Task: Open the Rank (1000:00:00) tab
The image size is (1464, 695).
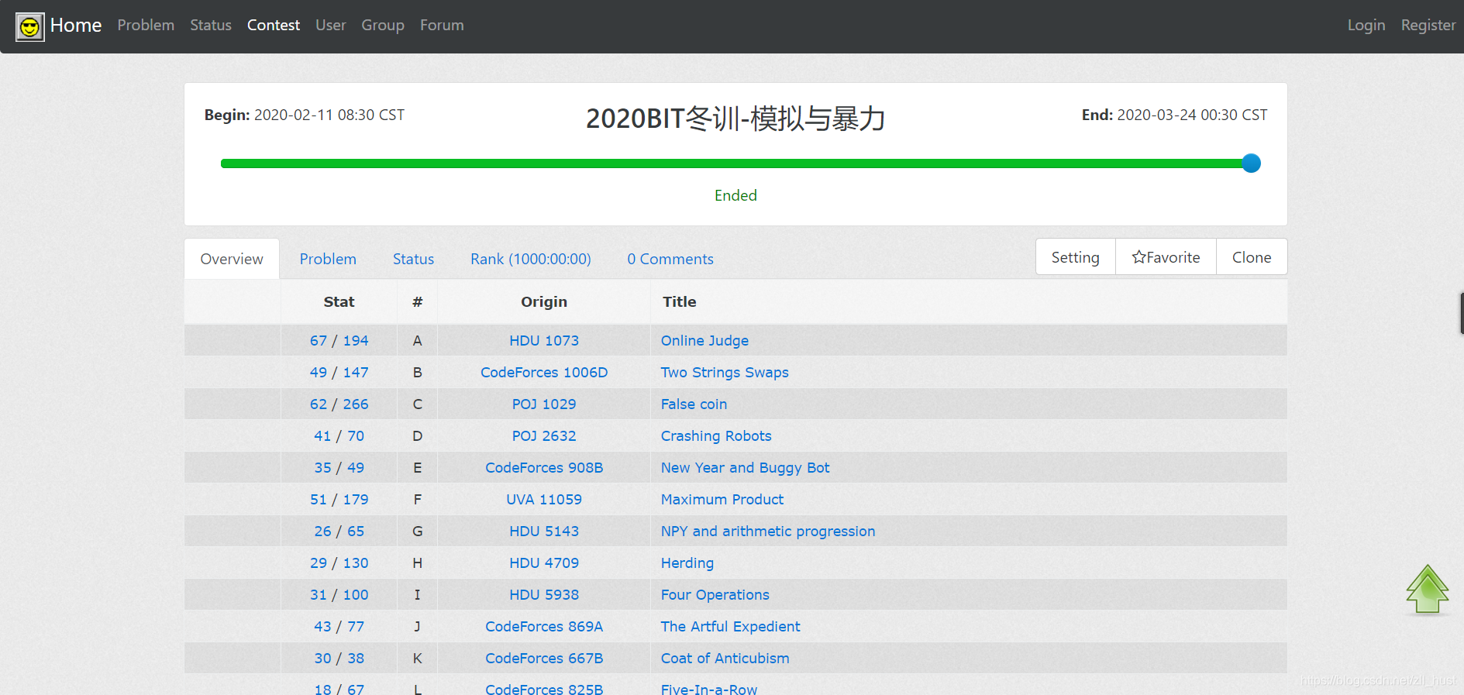Action: click(531, 259)
